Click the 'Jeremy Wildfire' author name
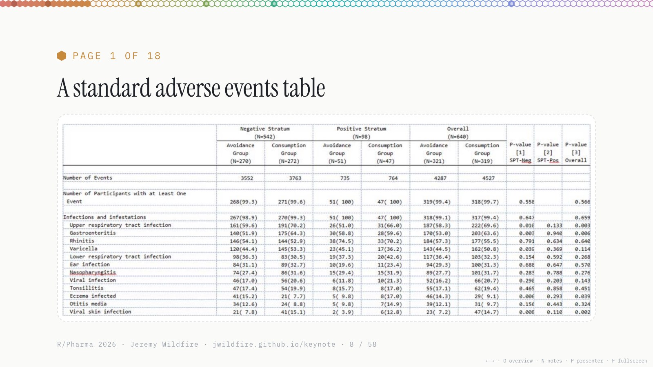The width and height of the screenshot is (653, 367). (164, 345)
